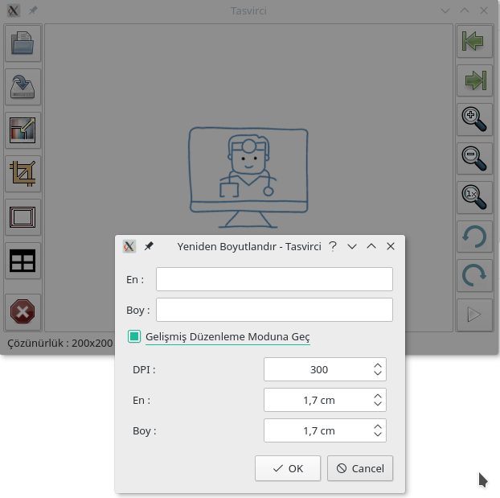The width and height of the screenshot is (500, 498).
Task: Click the Cancel button
Action: [360, 468]
